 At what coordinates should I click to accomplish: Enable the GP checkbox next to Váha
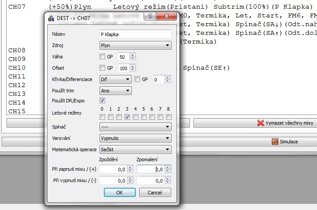pos(102,57)
